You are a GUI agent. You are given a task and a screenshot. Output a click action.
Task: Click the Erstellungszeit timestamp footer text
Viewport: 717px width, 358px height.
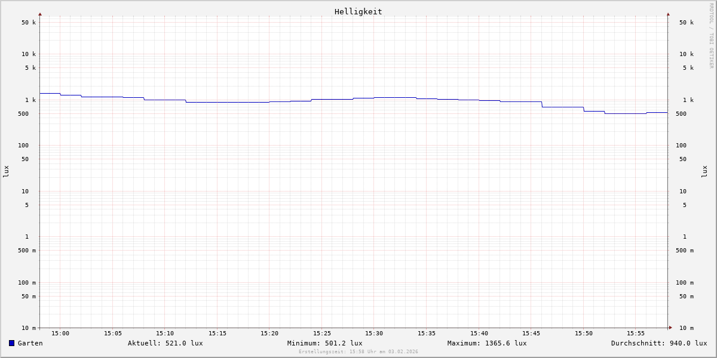pyautogui.click(x=358, y=352)
